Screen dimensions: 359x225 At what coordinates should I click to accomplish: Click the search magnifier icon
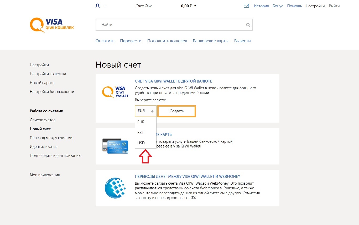pos(248,25)
